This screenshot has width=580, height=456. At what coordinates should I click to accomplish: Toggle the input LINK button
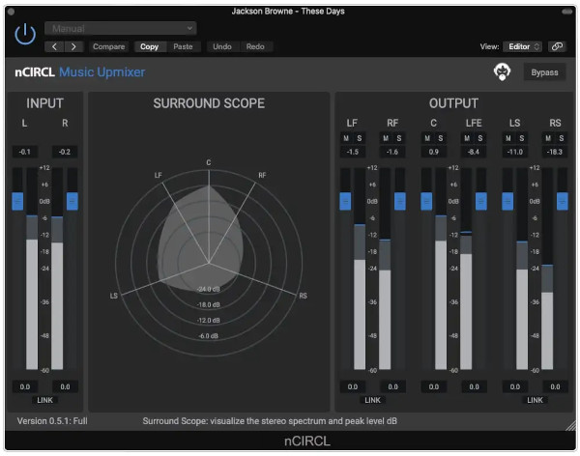coord(44,400)
